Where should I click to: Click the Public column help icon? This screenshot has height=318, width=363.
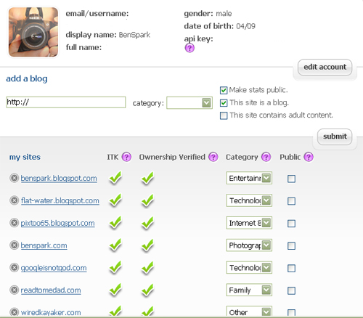tap(309, 157)
